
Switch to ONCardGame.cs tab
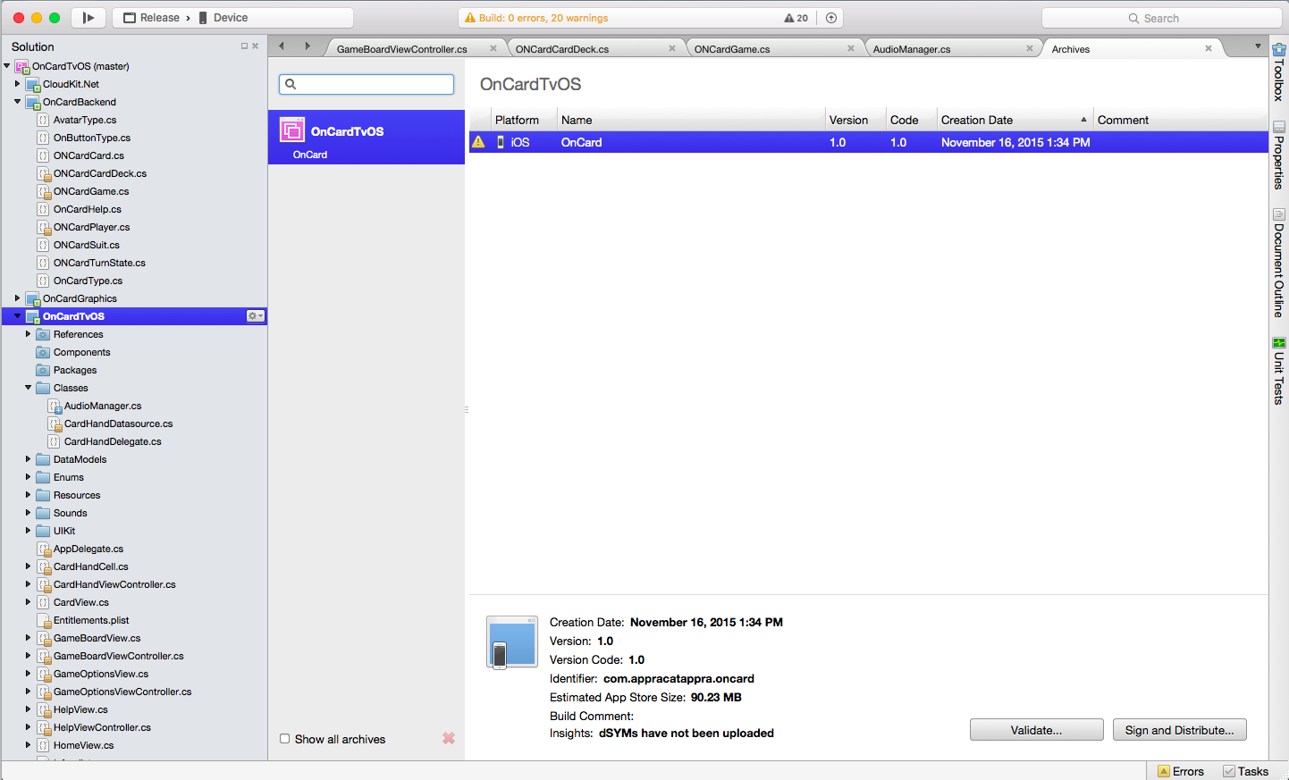click(732, 49)
